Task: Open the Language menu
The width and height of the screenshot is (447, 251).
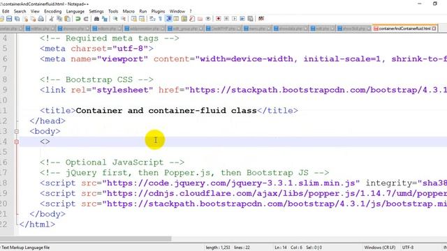Action: (75, 11)
